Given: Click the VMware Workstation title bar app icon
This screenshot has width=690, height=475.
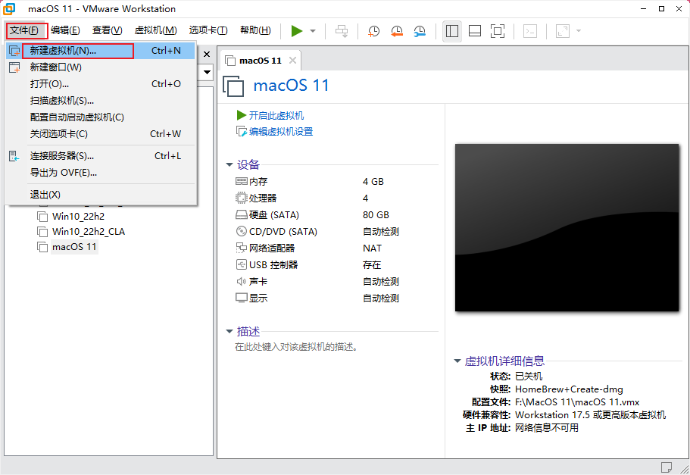Looking at the screenshot, I should 9,9.
